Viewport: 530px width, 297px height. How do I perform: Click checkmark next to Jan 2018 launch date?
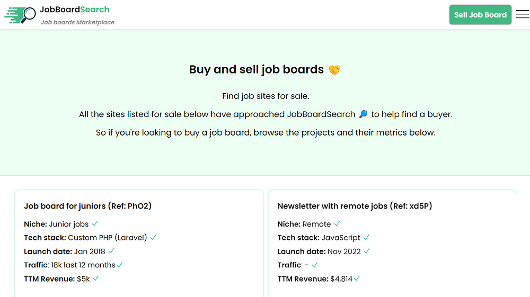(x=111, y=251)
